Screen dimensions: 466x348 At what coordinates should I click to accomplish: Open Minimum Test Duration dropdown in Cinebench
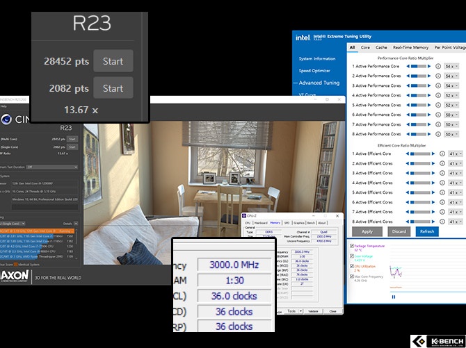pyautogui.click(x=52, y=167)
